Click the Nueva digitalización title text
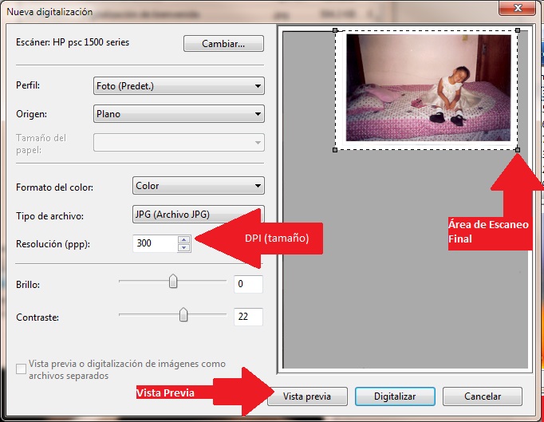544x422 pixels. (49, 12)
